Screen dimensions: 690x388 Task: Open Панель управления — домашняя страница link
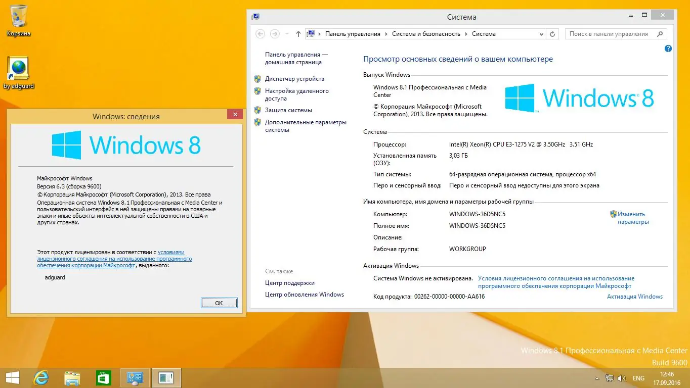tap(296, 58)
